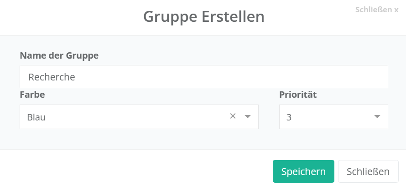The height and width of the screenshot is (190, 406).
Task: Place the cursor on the Recherche text
Action: [52, 77]
